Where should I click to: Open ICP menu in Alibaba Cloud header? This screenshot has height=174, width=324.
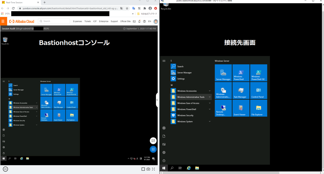95,21
